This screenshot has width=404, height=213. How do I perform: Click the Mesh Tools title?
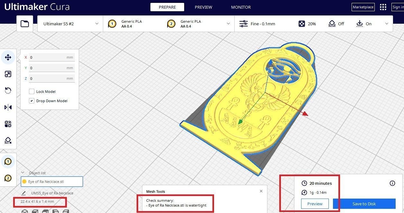click(x=156, y=192)
